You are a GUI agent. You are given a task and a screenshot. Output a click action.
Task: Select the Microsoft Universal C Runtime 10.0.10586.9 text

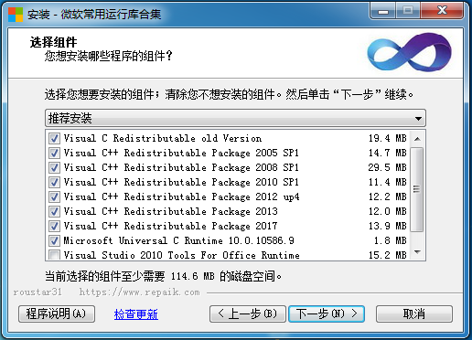click(178, 240)
